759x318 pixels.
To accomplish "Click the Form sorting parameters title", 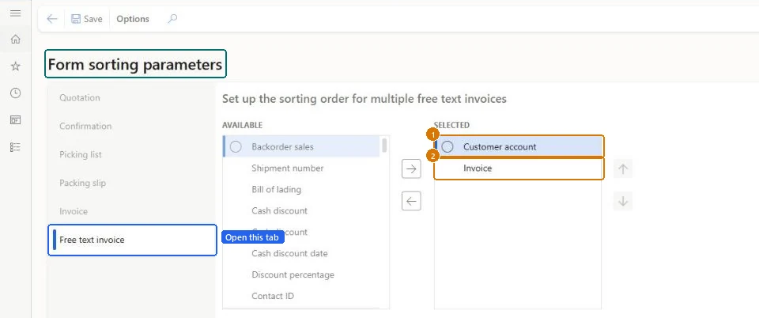I will [135, 64].
